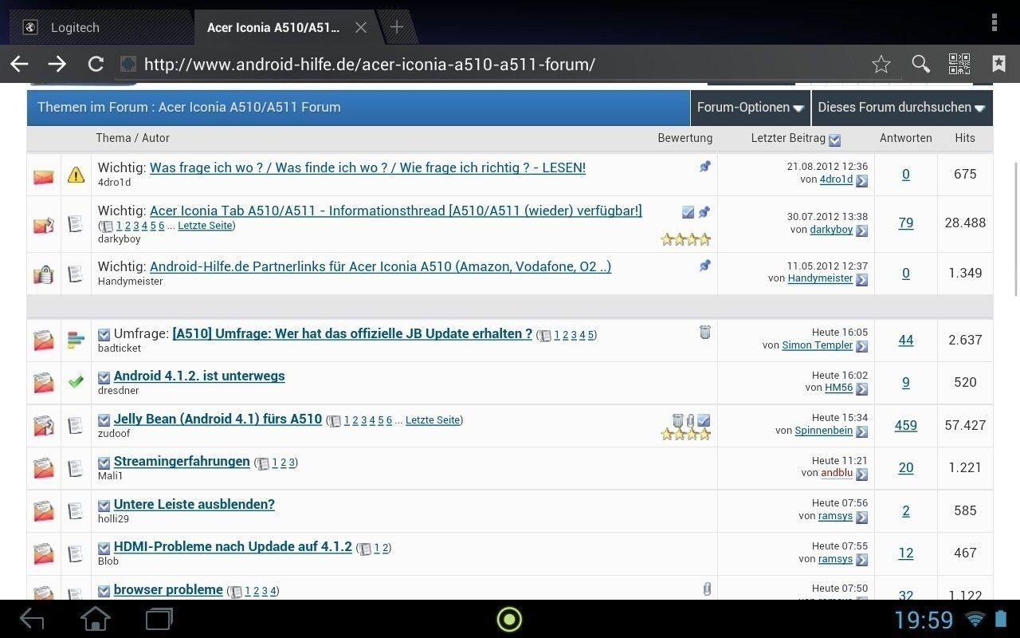Tap the green ring button in system bar
This screenshot has width=1020, height=638.
pos(509,619)
